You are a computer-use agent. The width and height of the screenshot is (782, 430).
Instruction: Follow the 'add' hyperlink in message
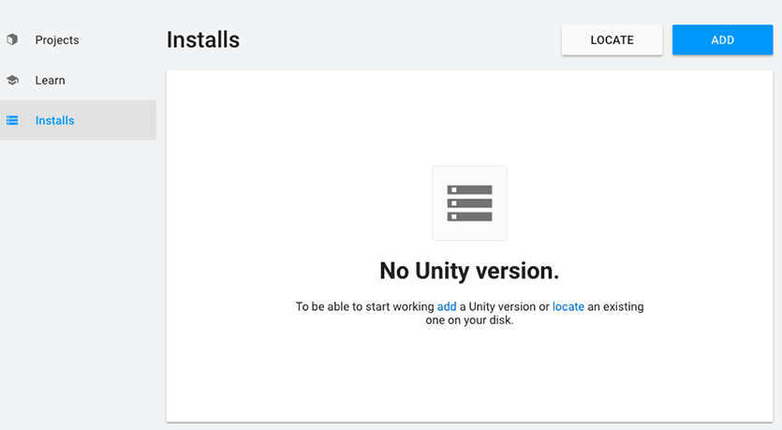tap(447, 306)
